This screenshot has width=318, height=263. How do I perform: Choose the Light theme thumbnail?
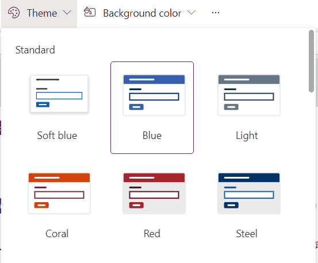[249, 95]
